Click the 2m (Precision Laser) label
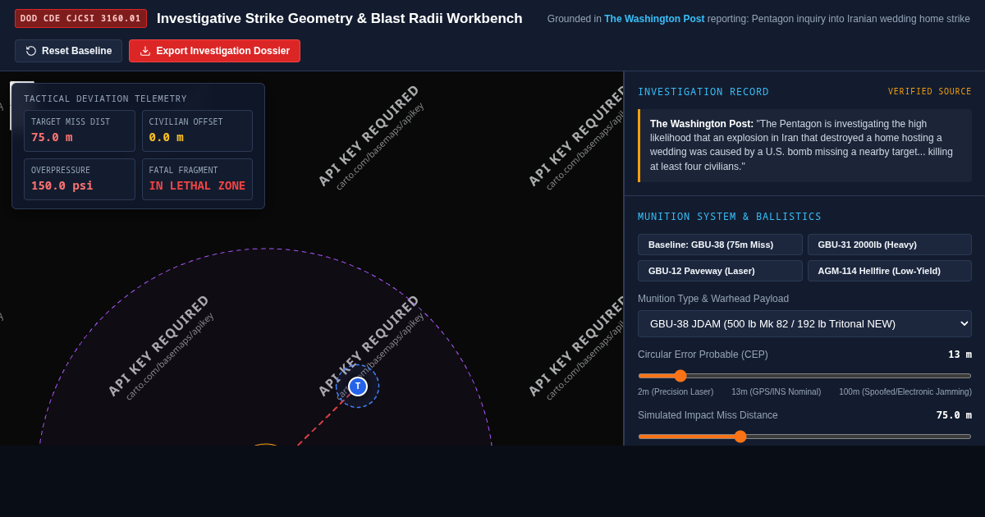Viewport: 985px width, 517px height. point(676,392)
